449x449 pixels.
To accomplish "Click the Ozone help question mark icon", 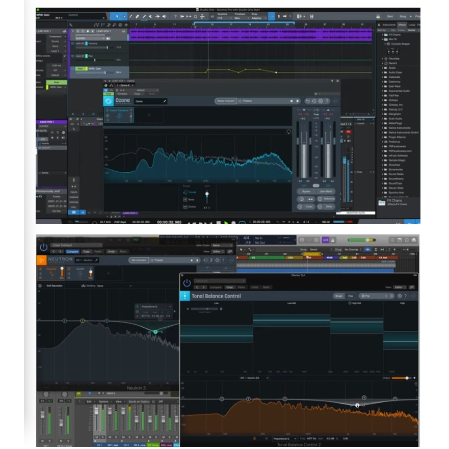I will [327, 101].
